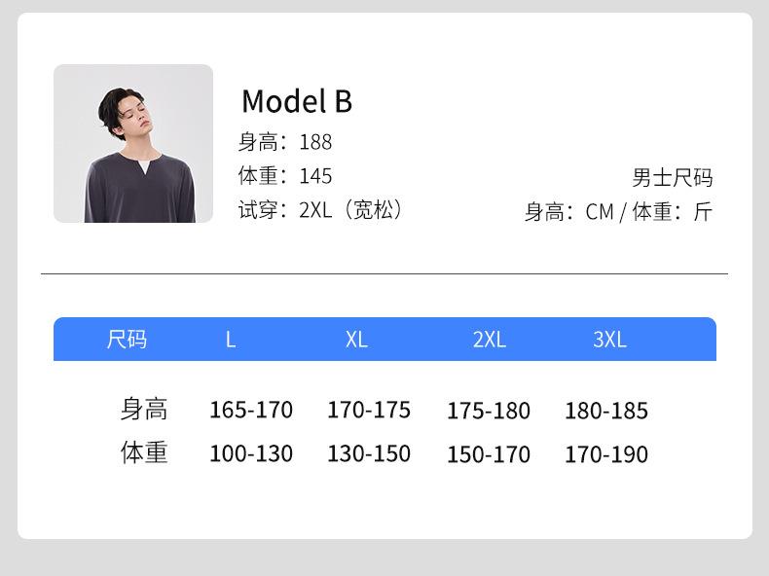Click the model photo thumbnail
The width and height of the screenshot is (769, 576).
pos(132,144)
